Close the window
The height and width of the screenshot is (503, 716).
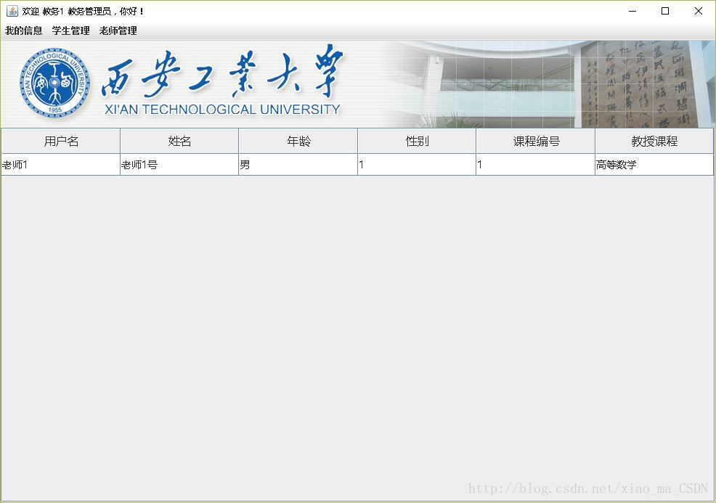pos(698,11)
